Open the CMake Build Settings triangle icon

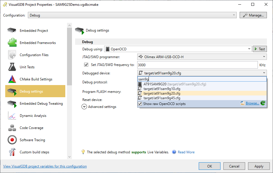12,79
